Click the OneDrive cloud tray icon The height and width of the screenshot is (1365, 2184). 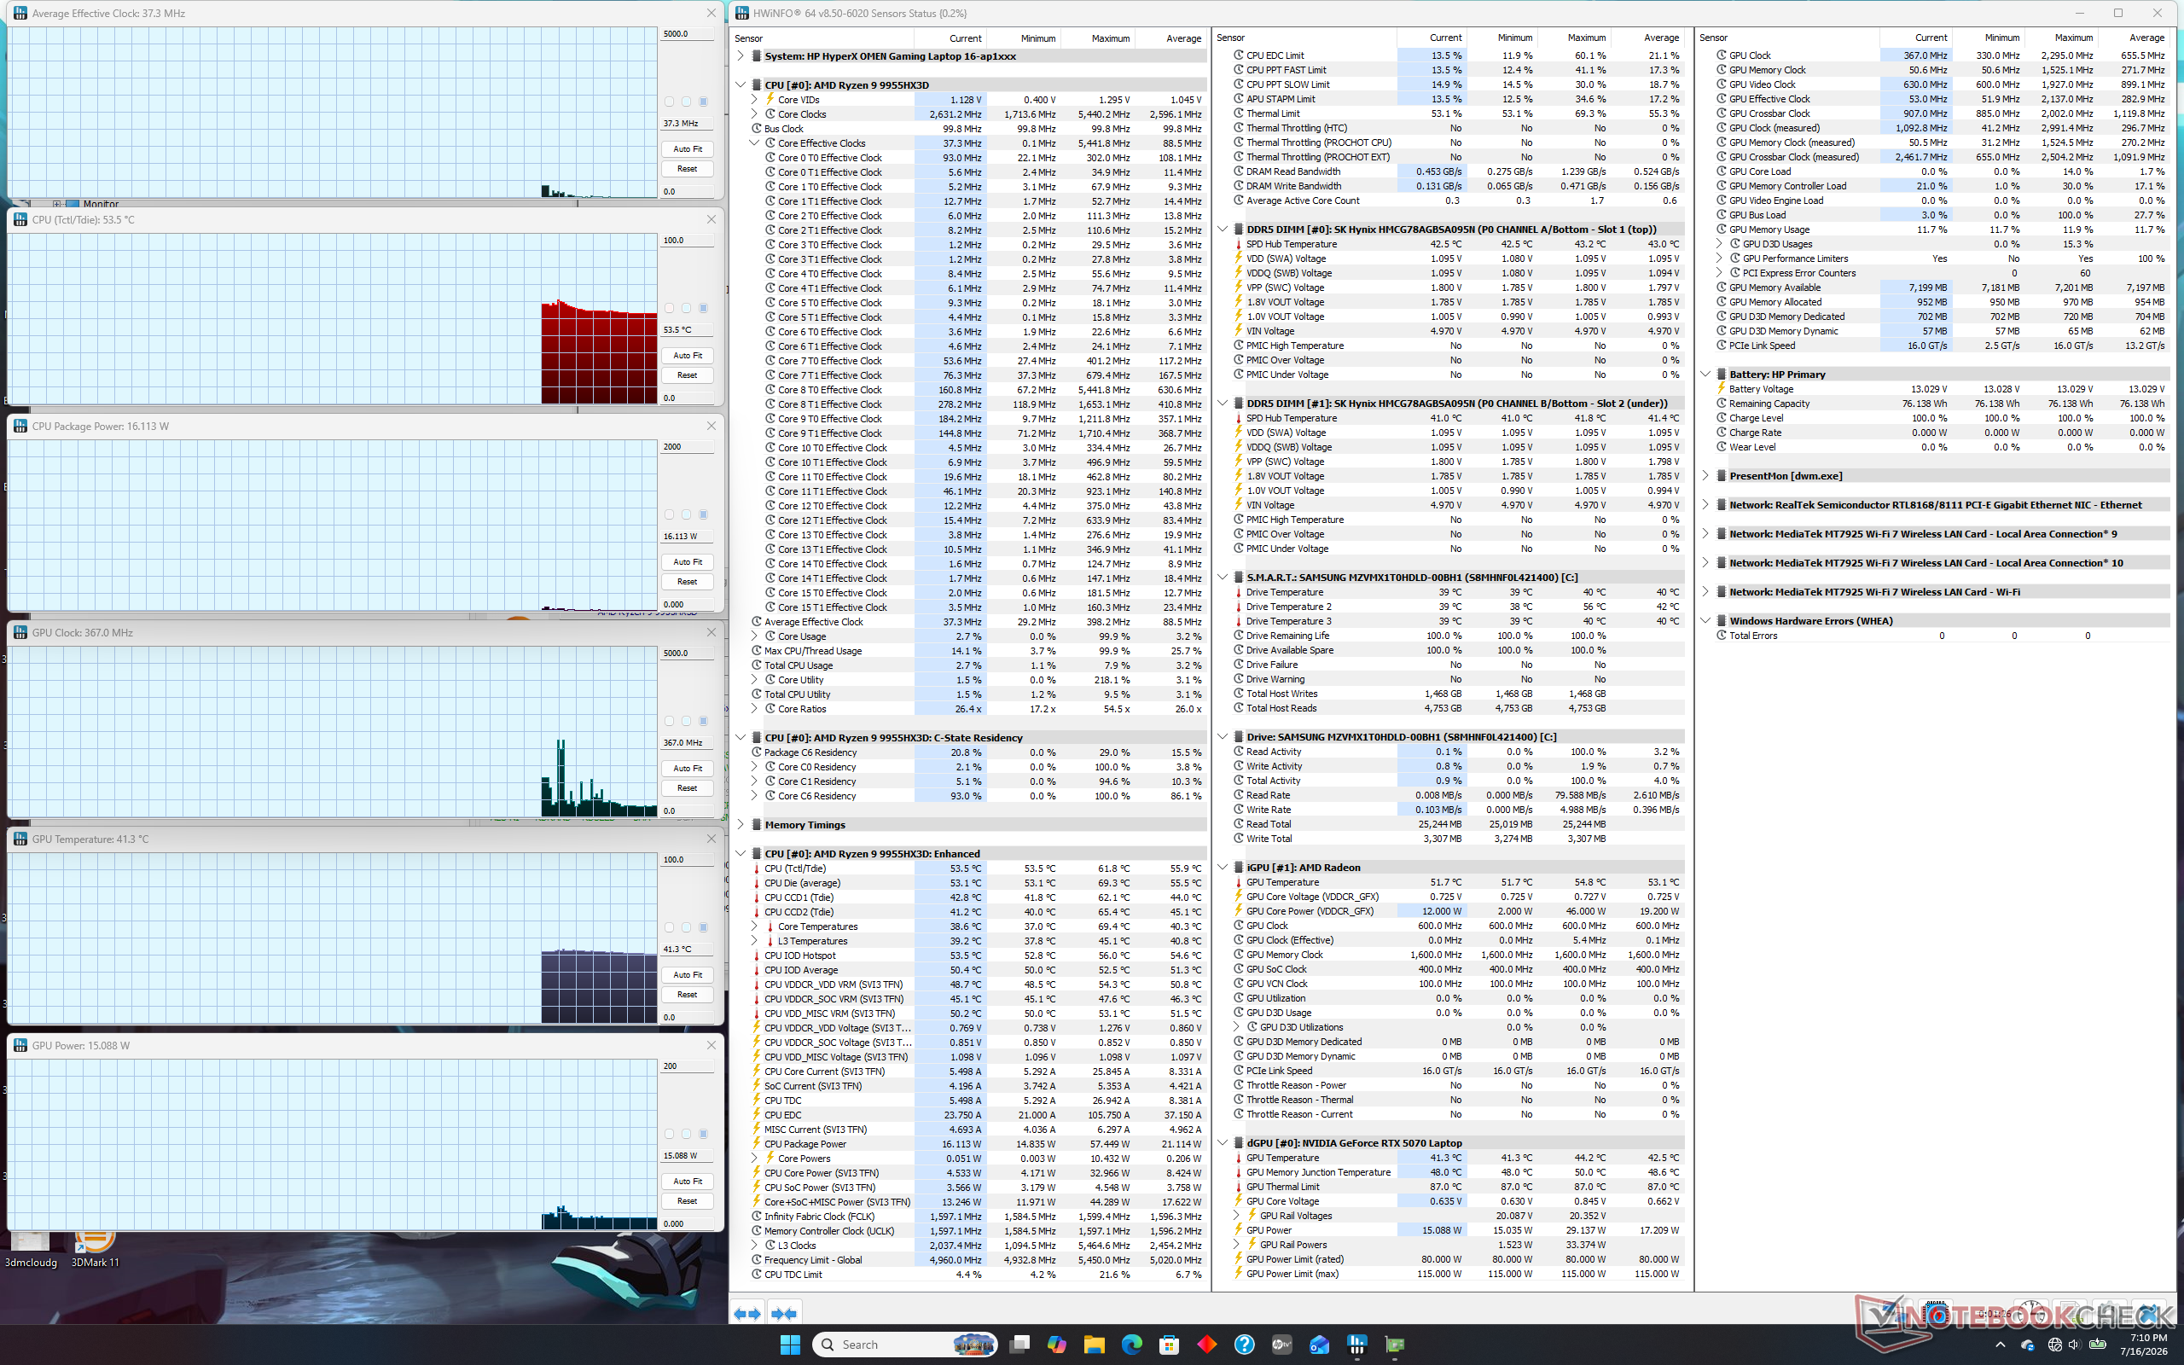coord(2028,1345)
